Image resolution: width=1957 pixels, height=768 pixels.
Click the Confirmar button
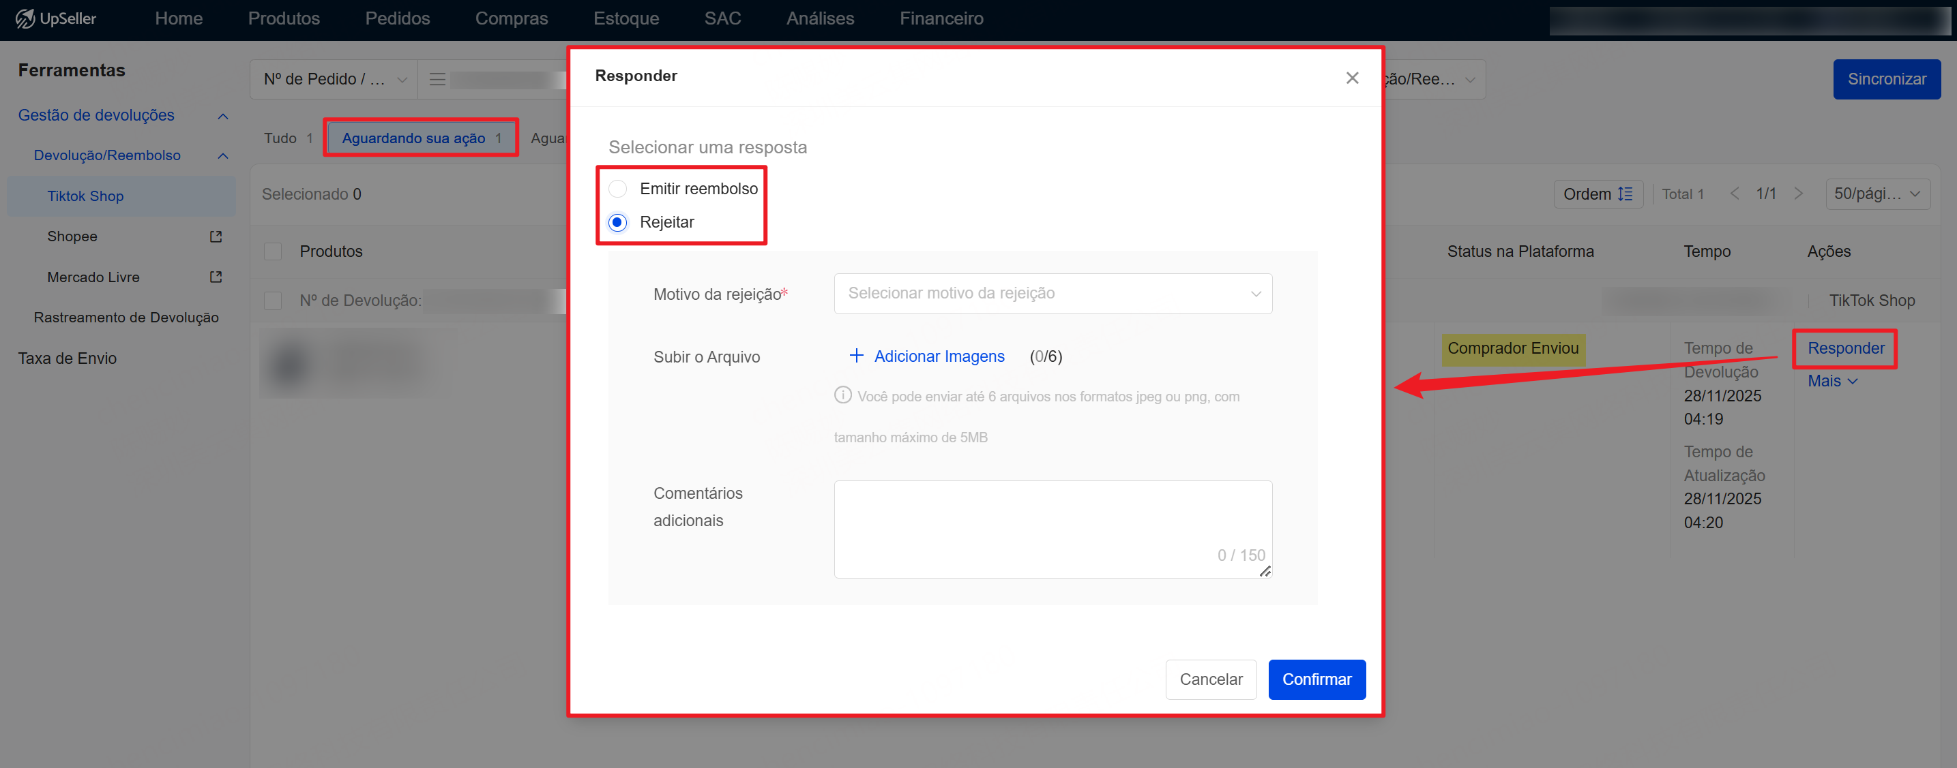click(1316, 679)
